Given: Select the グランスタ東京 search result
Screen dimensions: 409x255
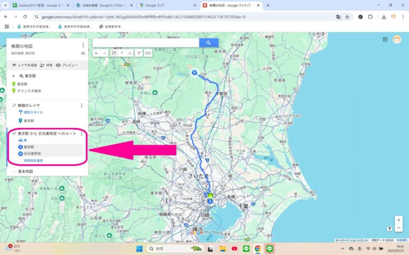Looking at the screenshot, I should [x=27, y=91].
